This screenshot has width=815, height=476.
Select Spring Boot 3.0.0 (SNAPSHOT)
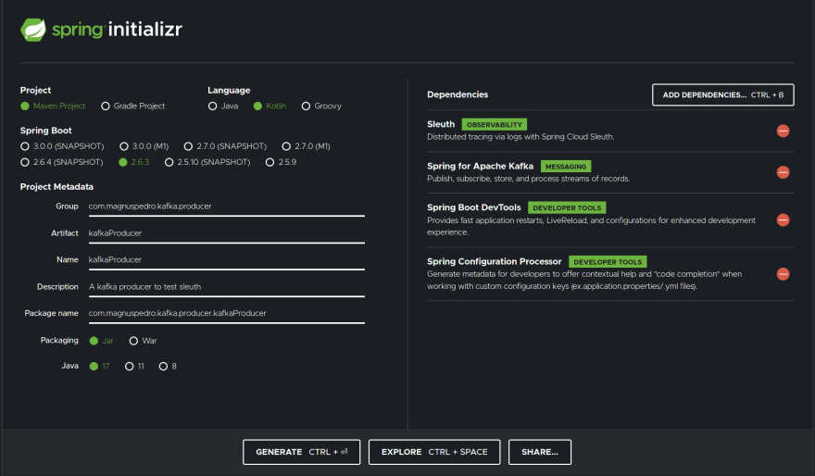pyautogui.click(x=62, y=146)
